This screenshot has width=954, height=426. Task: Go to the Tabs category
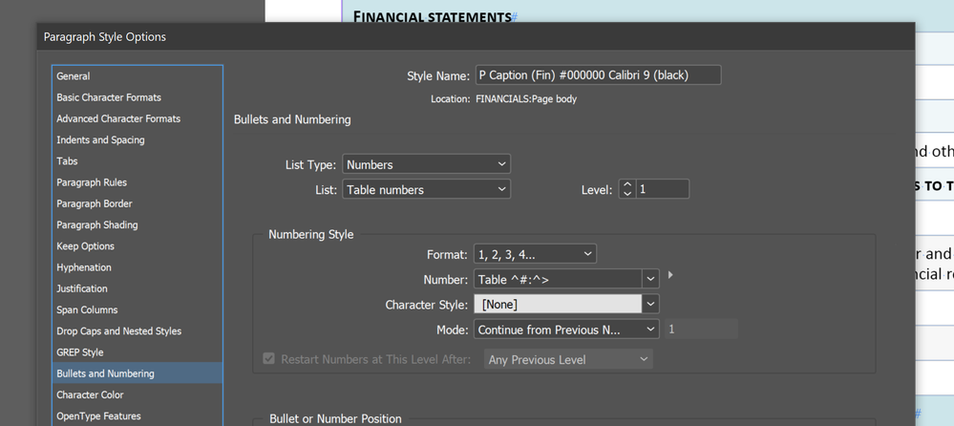(138, 161)
